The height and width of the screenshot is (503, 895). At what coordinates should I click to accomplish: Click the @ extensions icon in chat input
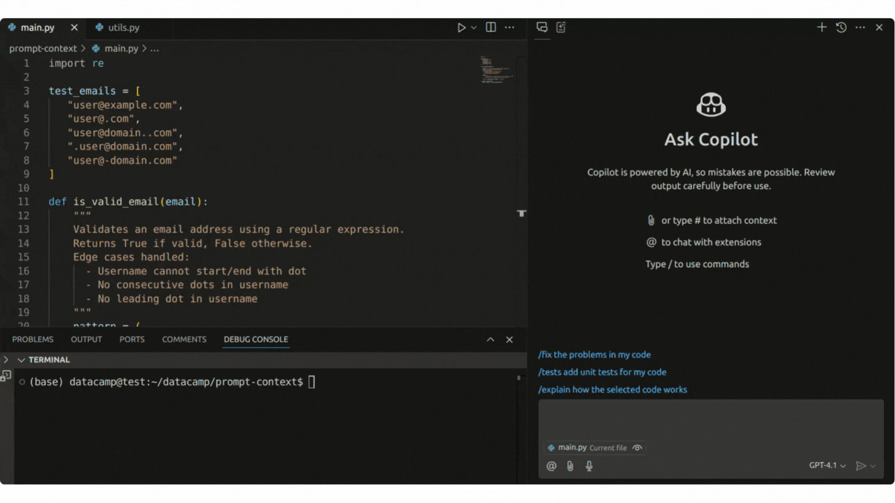(x=551, y=466)
